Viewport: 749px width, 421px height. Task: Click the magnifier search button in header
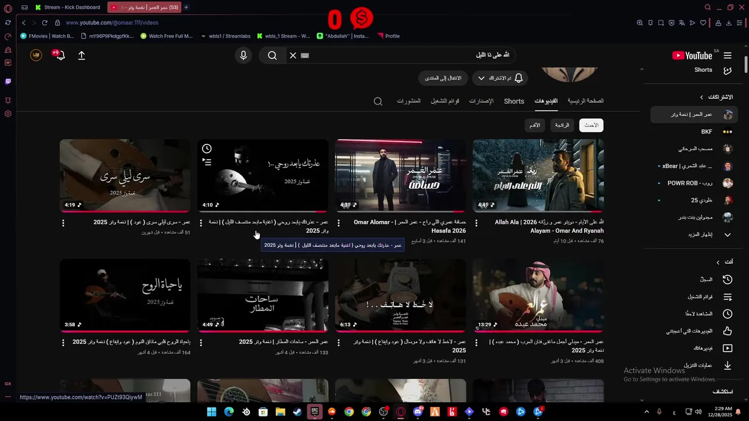click(x=272, y=56)
